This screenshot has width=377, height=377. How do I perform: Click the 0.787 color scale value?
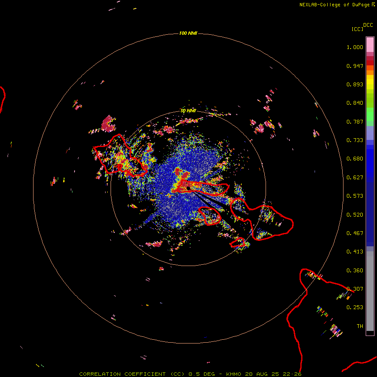pyautogui.click(x=355, y=121)
